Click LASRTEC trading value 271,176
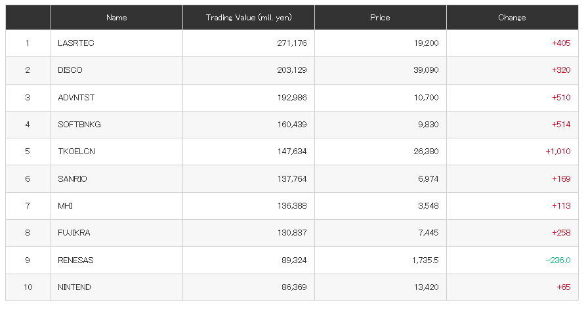 tap(292, 43)
